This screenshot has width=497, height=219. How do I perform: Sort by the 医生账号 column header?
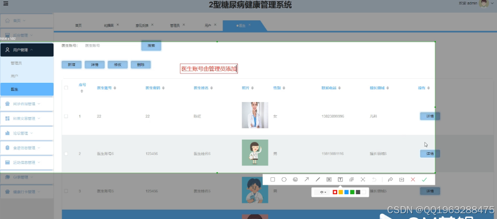click(x=106, y=88)
